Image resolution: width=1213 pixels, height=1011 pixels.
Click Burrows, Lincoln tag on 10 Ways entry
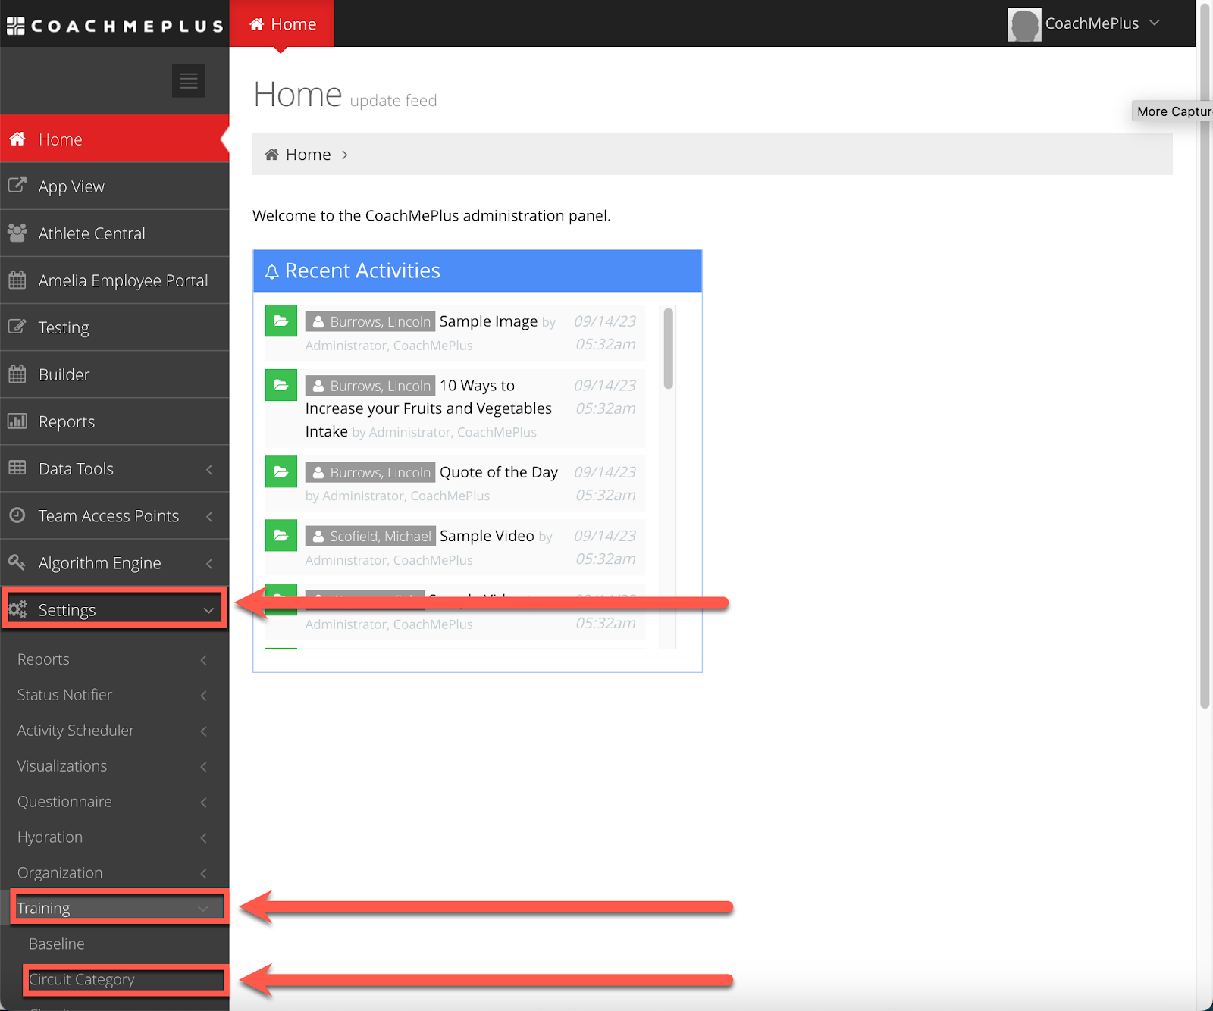click(x=371, y=386)
